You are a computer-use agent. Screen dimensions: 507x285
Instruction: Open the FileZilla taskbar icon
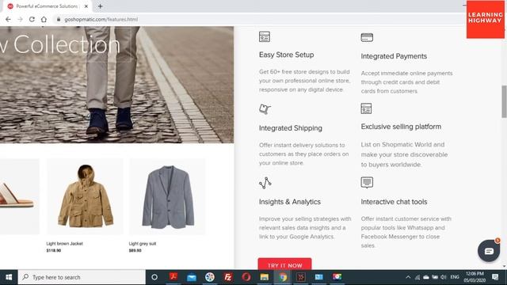(x=228, y=277)
